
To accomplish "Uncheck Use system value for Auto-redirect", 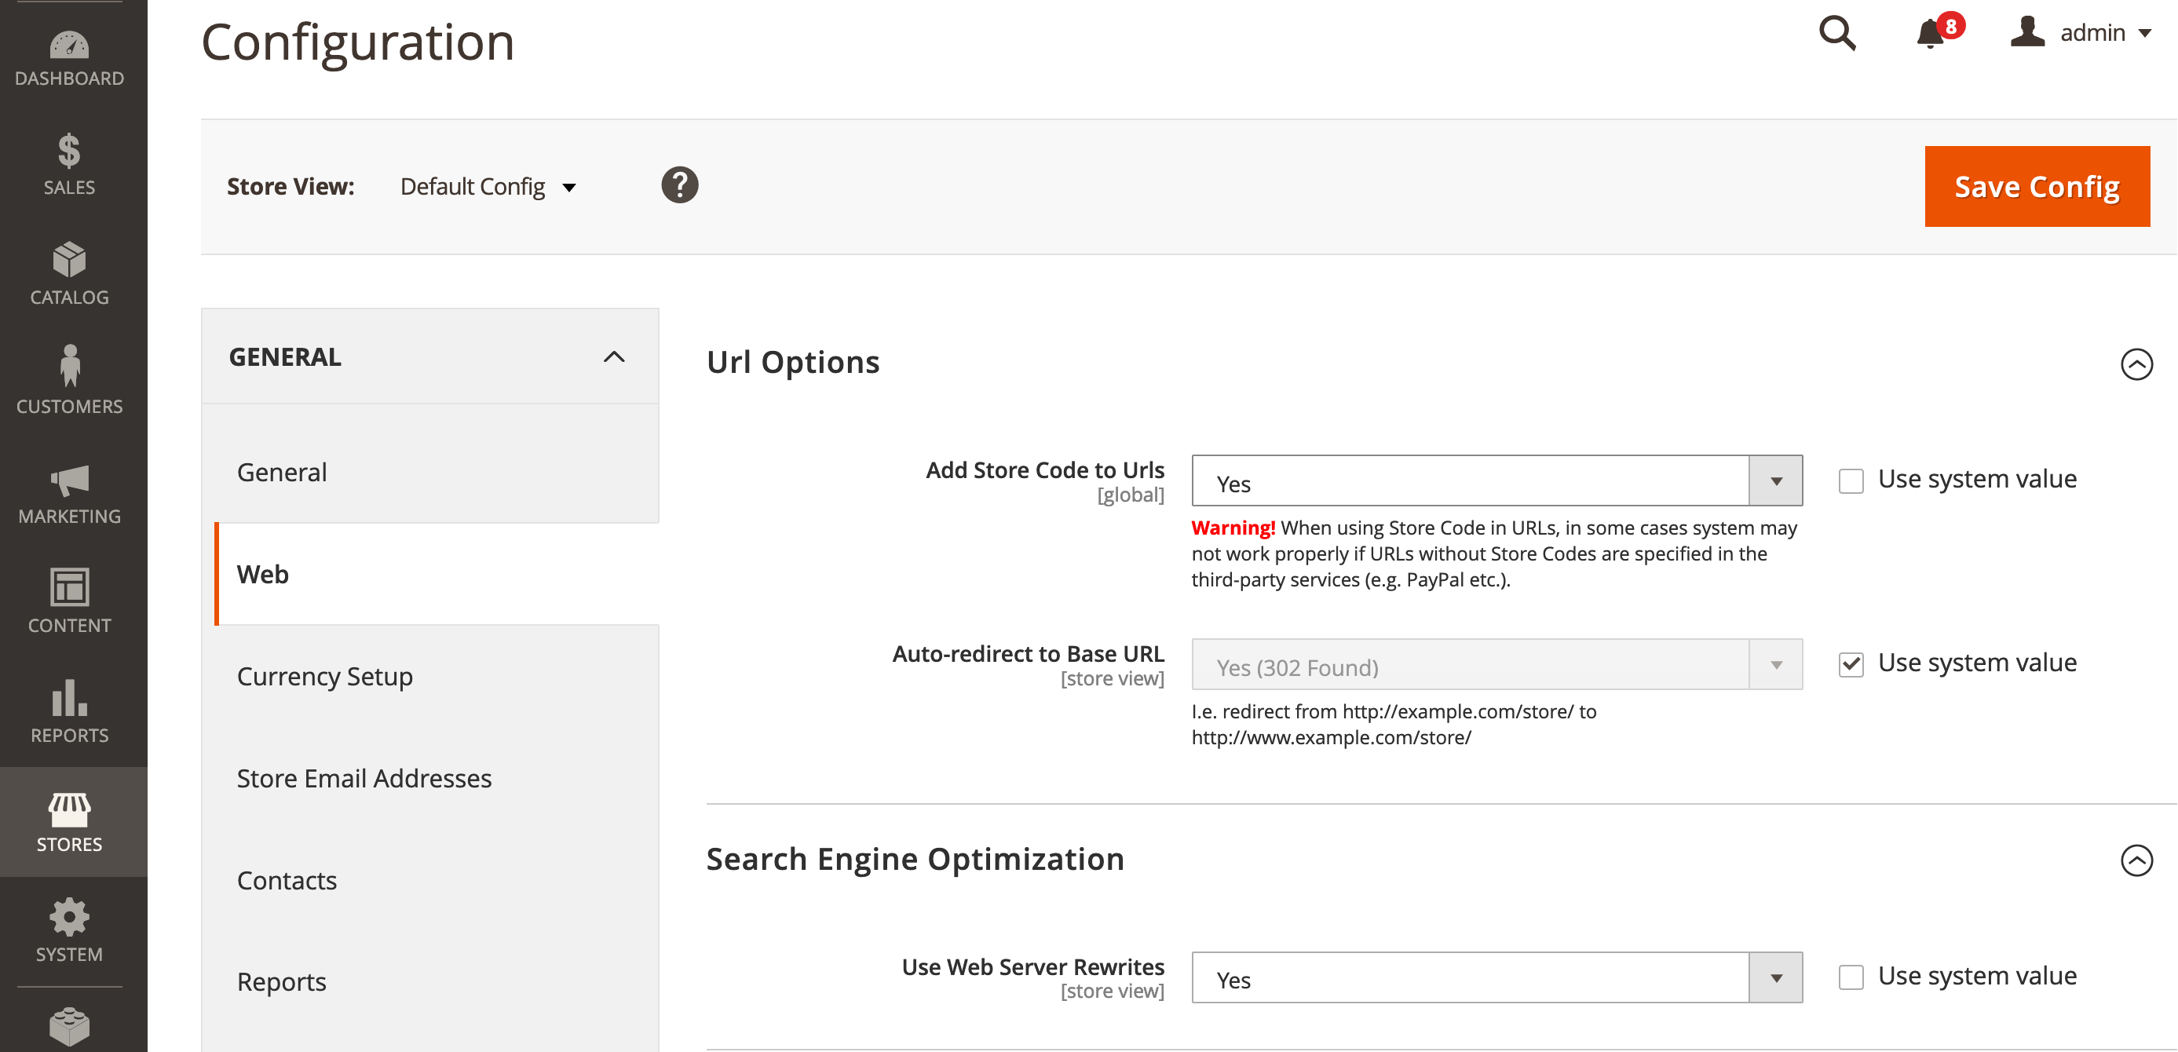I will pyautogui.click(x=1851, y=664).
